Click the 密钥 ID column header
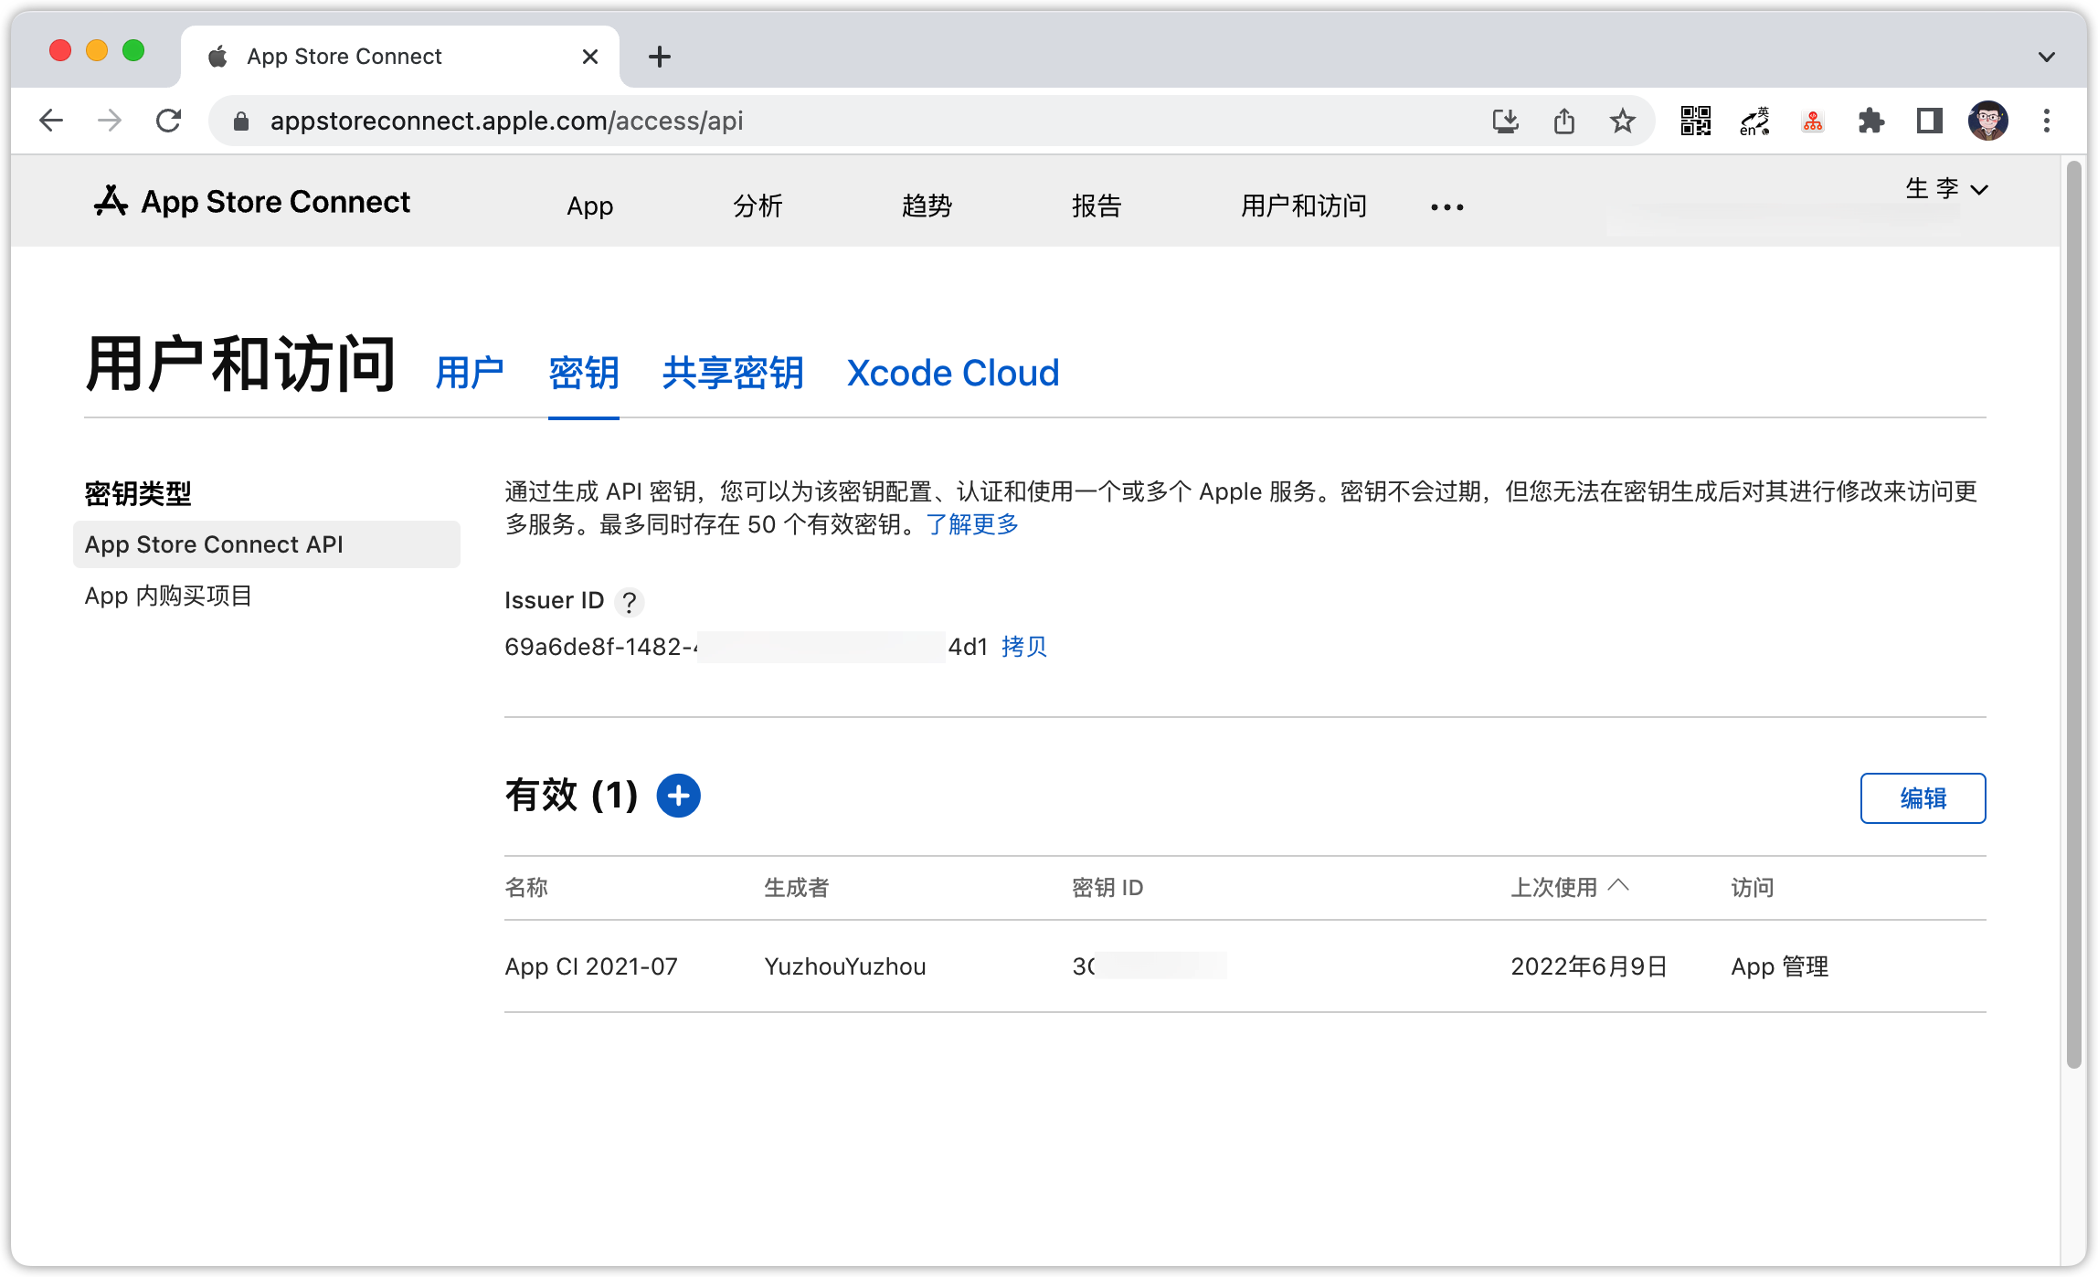2098x1277 pixels. [1107, 887]
